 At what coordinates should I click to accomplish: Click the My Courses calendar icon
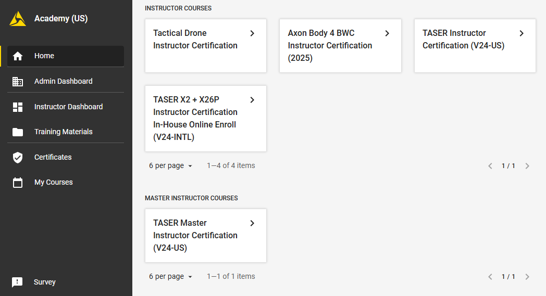[18, 183]
